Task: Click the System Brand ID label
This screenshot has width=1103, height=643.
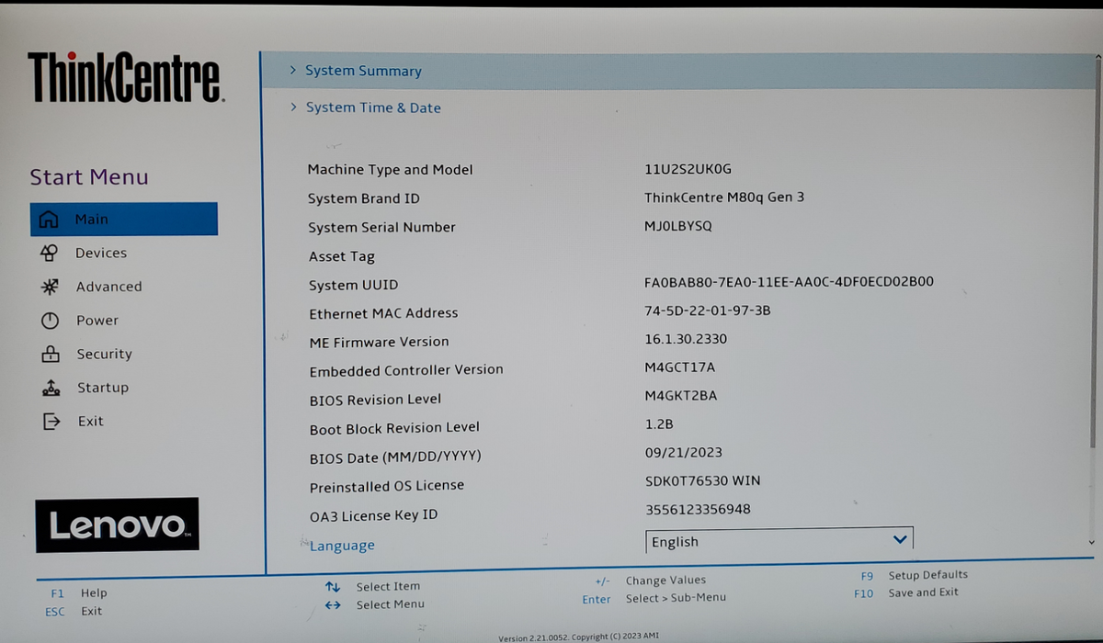Action: 364,198
